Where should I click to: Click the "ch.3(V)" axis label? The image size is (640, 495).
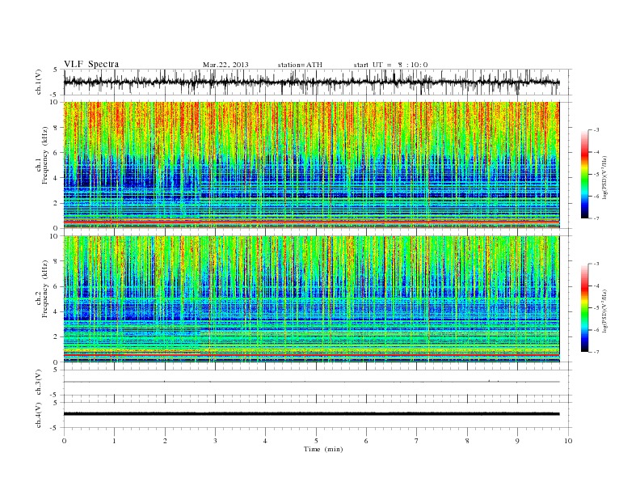tap(38, 383)
